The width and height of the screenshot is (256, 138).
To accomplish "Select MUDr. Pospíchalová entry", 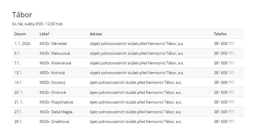I will tap(56, 102).
